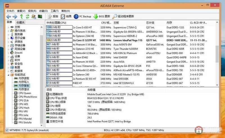Image resolution: width=225 pixels, height=138 pixels.
Task: Refresh using the green circular arrows icon
Action: click(27, 17)
